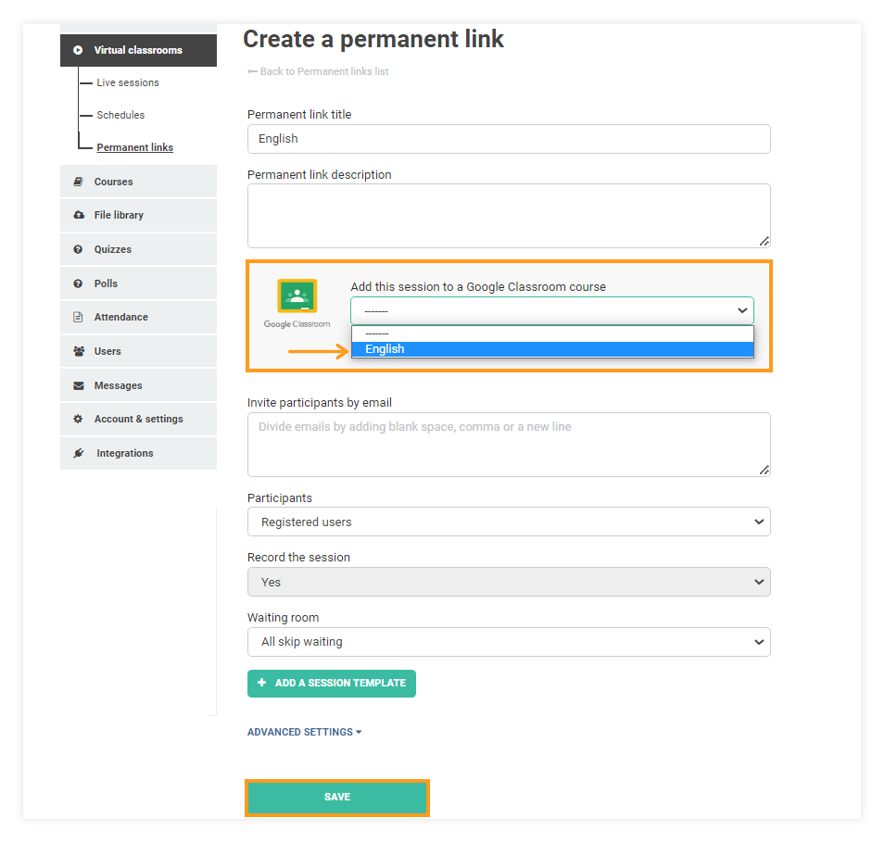Open Live sessions submenu item
Image resolution: width=885 pixels, height=843 pixels.
(128, 82)
